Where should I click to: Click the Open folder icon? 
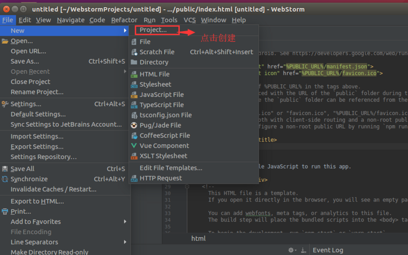[5, 41]
